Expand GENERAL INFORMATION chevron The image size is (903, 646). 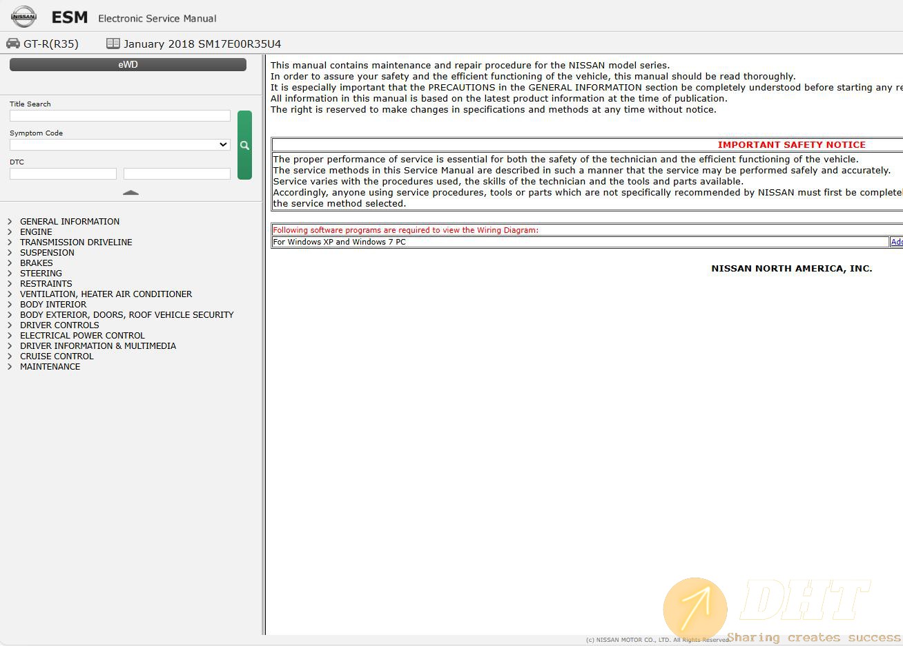[10, 221]
